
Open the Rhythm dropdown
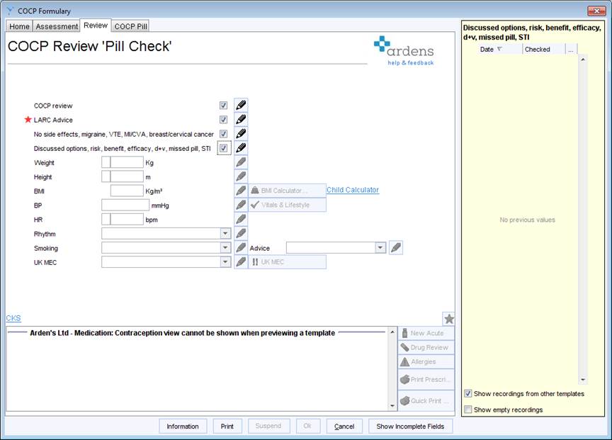[x=224, y=233]
